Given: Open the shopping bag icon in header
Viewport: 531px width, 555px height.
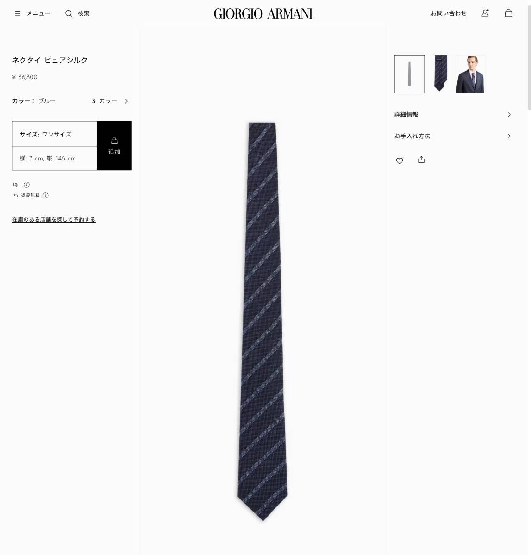Looking at the screenshot, I should pyautogui.click(x=508, y=13).
